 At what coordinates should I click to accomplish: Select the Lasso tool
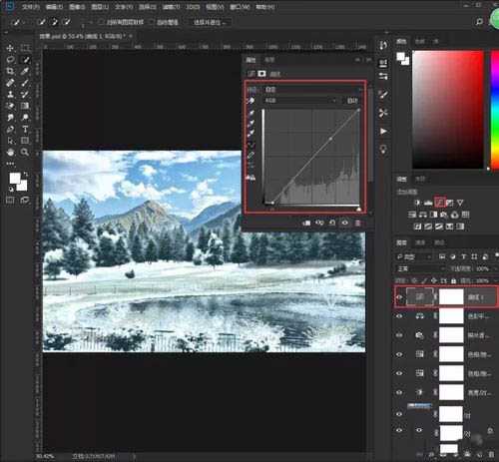[x=10, y=60]
